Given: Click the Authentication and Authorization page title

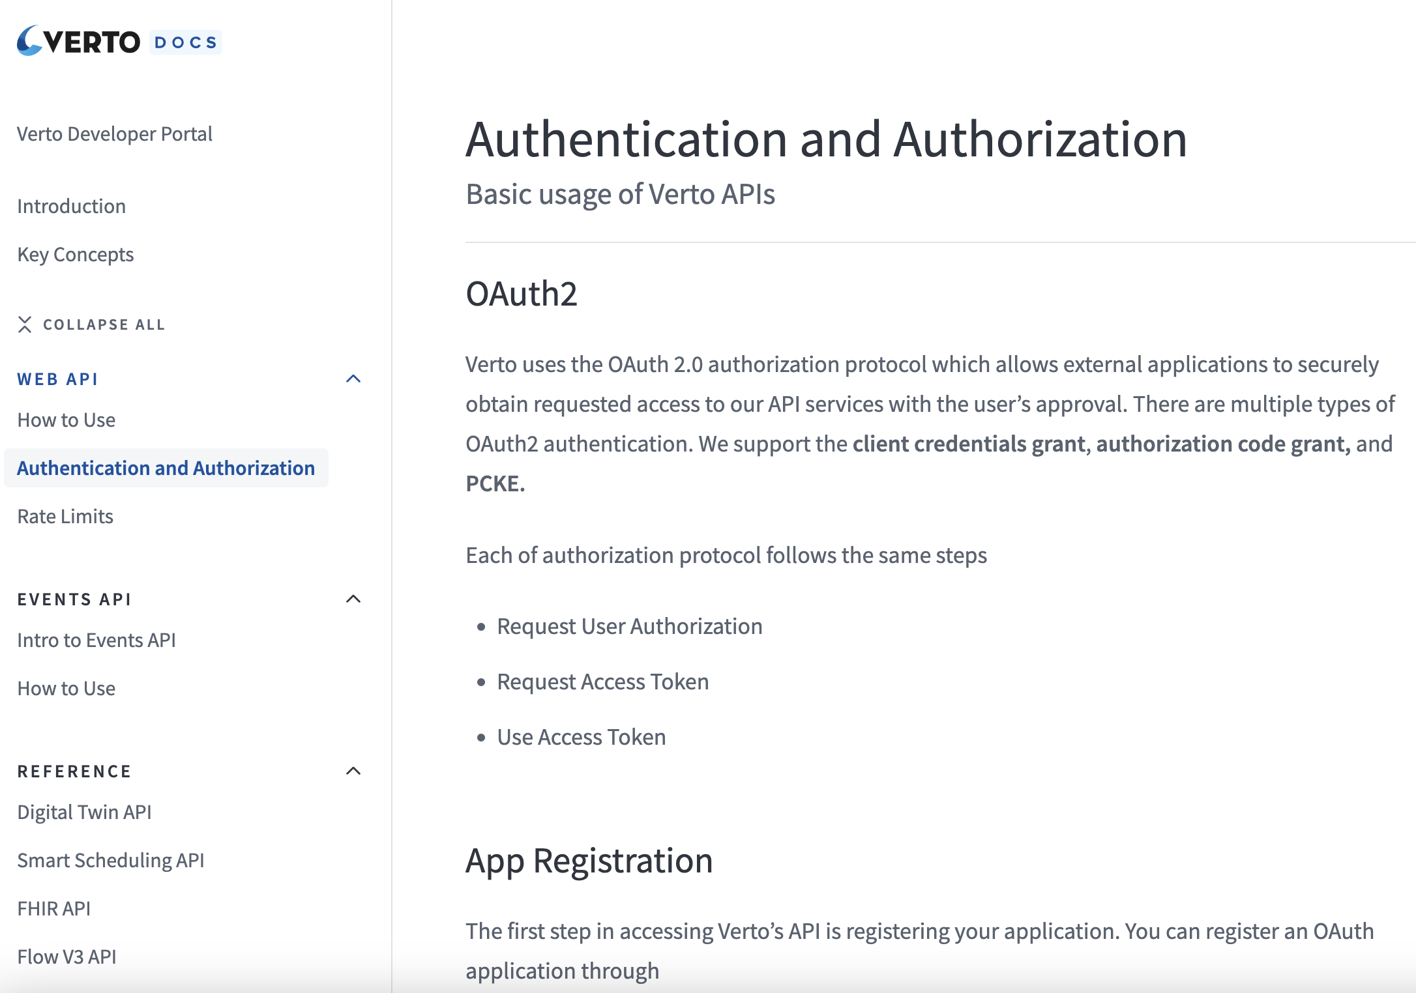Looking at the screenshot, I should [827, 139].
